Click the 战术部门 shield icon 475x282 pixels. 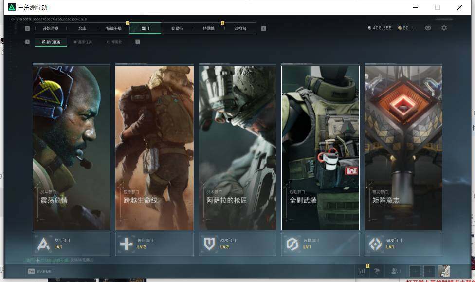209,244
